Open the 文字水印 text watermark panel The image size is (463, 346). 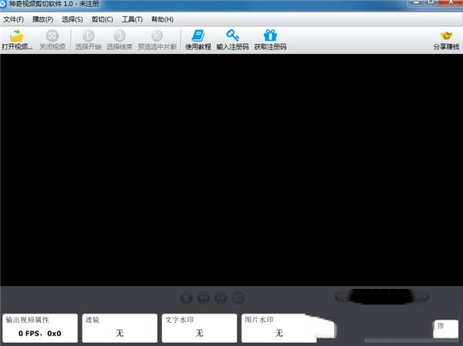coord(199,327)
